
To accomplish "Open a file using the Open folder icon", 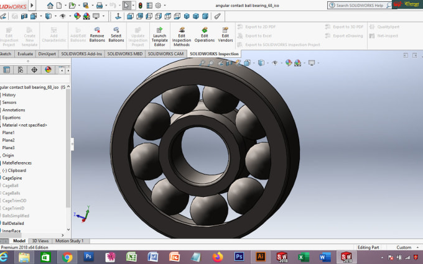I will [x=72, y=6].
